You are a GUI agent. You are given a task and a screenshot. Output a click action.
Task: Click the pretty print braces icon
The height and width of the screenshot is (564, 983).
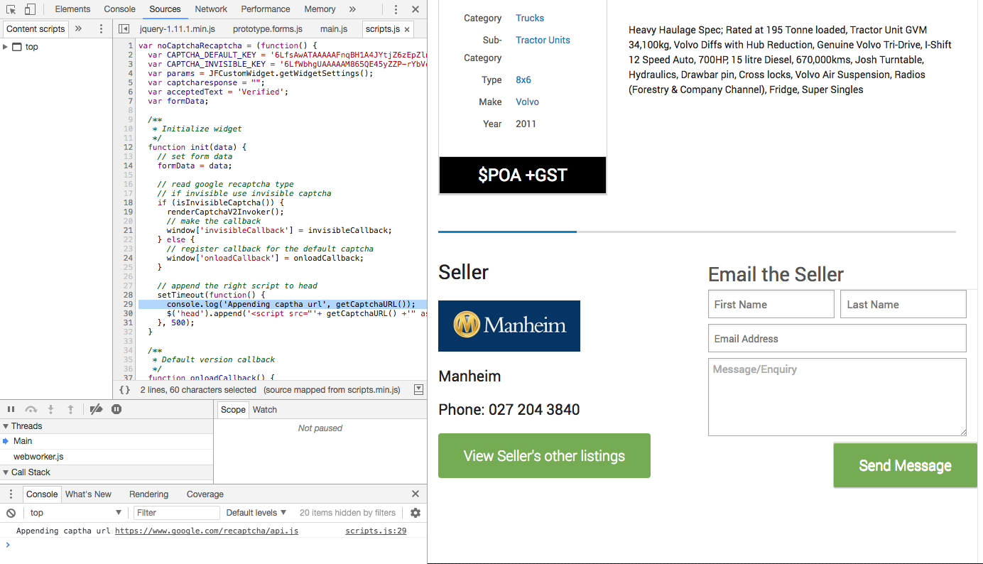click(x=124, y=390)
